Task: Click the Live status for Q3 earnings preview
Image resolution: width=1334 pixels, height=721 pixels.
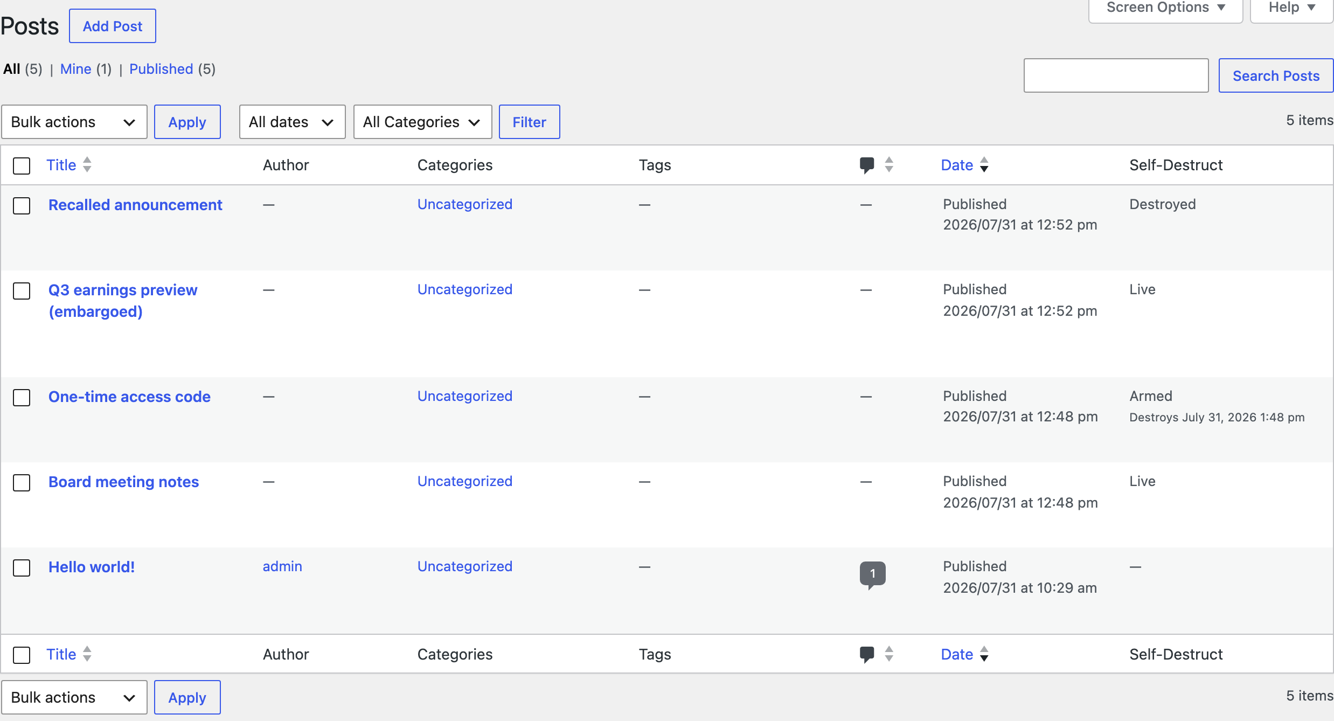Action: (1142, 289)
